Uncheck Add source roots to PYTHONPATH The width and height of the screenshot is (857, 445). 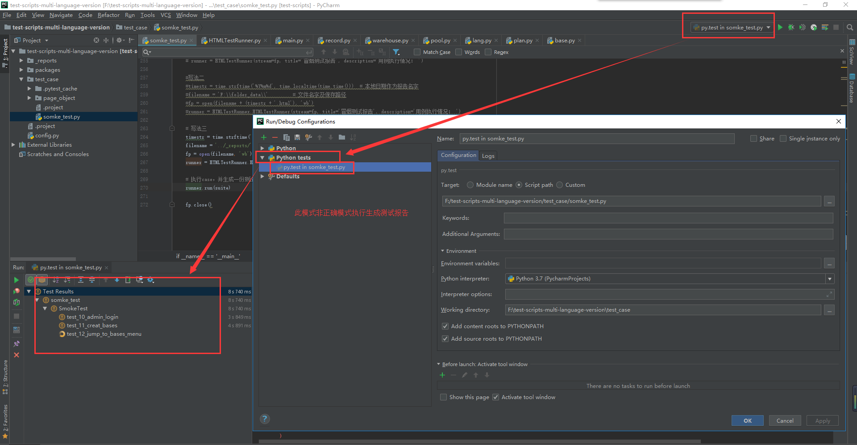coord(445,339)
